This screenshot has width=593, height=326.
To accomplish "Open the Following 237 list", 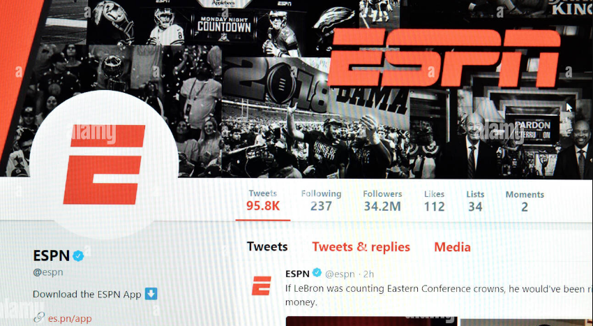I will coord(321,200).
